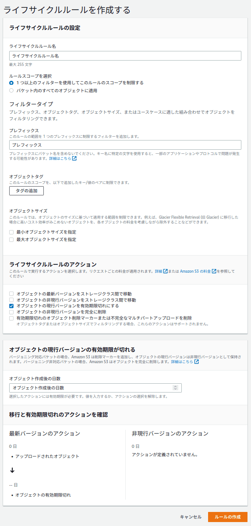The image size is (251, 526).
Task: Click the 最大 255 文字 hint text
Action: (21, 64)
